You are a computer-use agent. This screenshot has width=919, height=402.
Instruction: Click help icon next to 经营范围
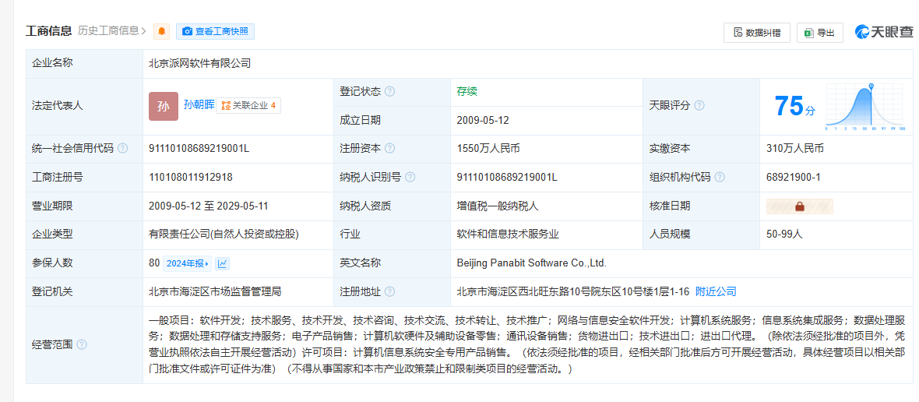click(82, 344)
